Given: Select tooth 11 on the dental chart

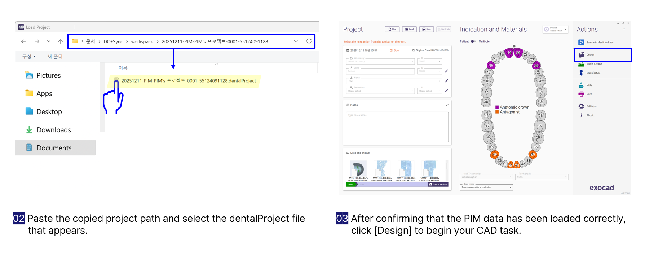Looking at the screenshot, I should coord(509,53).
